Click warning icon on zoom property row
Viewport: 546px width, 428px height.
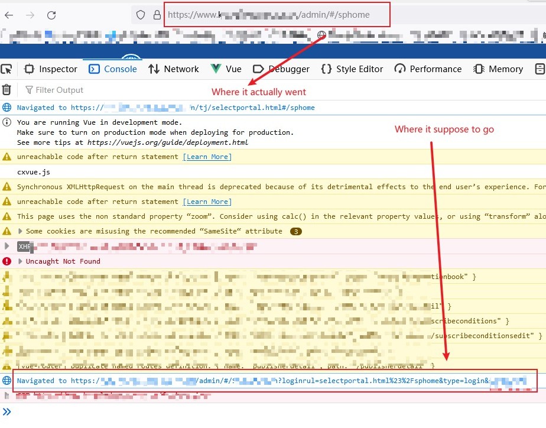6,216
